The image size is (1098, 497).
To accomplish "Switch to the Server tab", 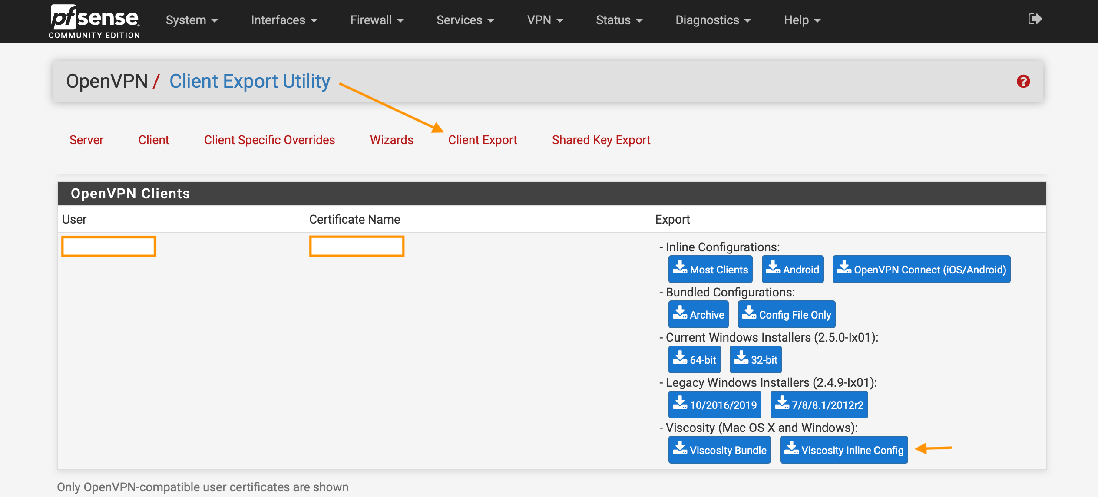I will point(86,140).
